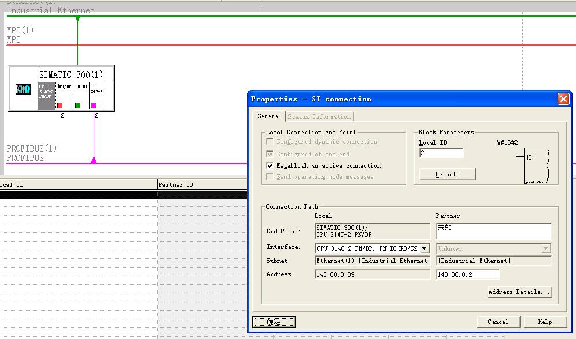This screenshot has height=339, width=576.
Task: Toggle Configured dynamic connection checkbox
Action: tap(270, 141)
